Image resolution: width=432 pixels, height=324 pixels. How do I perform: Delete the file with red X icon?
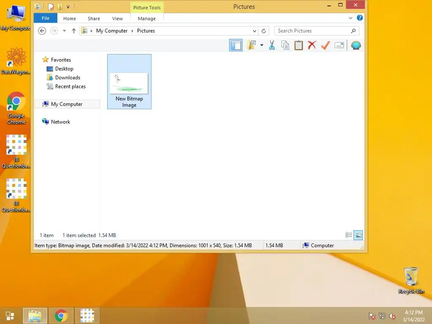(x=312, y=45)
